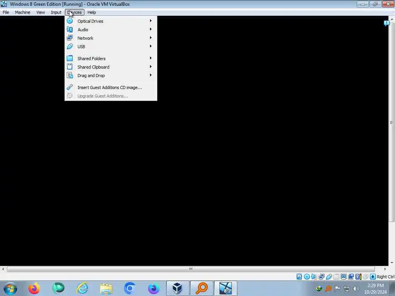This screenshot has height=296, width=395.
Task: Expand the USB submenu arrow
Action: coord(151,46)
